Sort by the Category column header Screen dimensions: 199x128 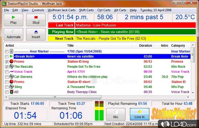[180, 45]
